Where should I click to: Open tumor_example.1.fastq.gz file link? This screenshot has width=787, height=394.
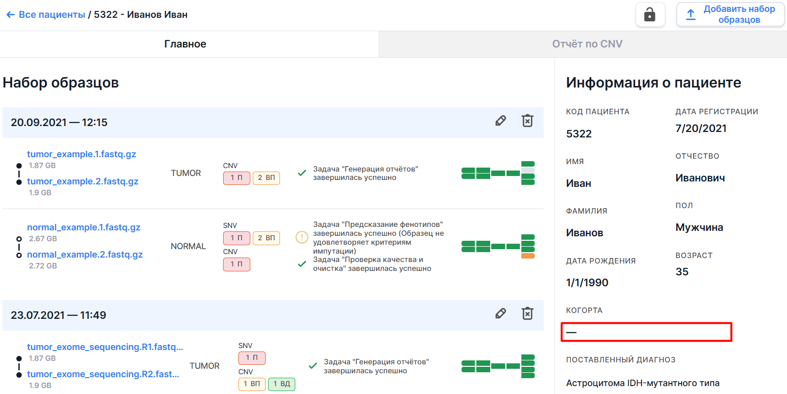pos(82,154)
